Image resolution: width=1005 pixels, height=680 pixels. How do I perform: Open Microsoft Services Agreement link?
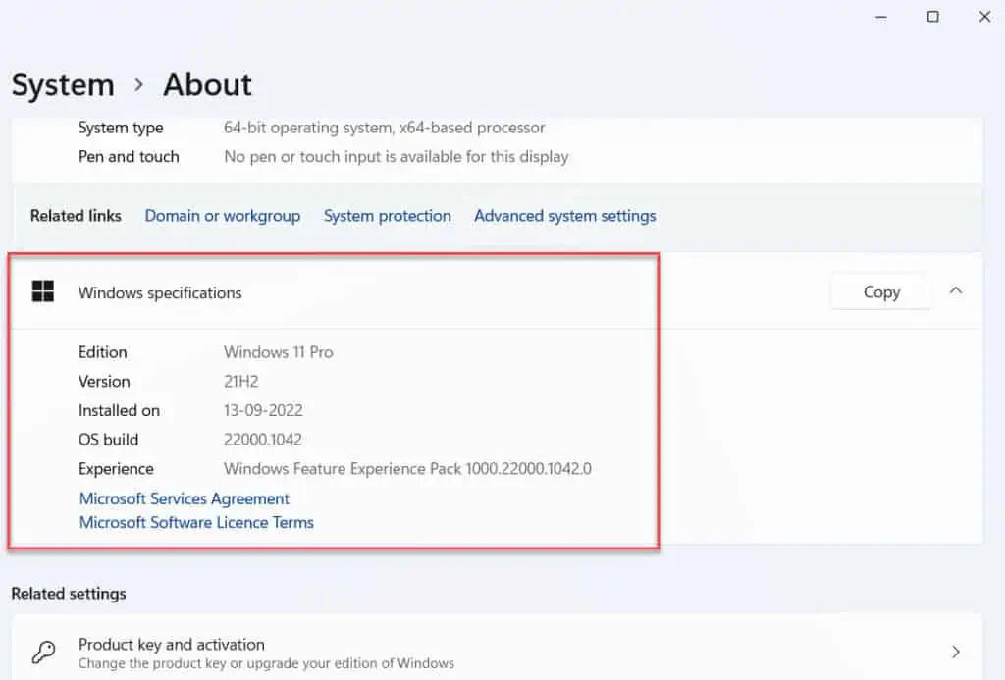[185, 498]
